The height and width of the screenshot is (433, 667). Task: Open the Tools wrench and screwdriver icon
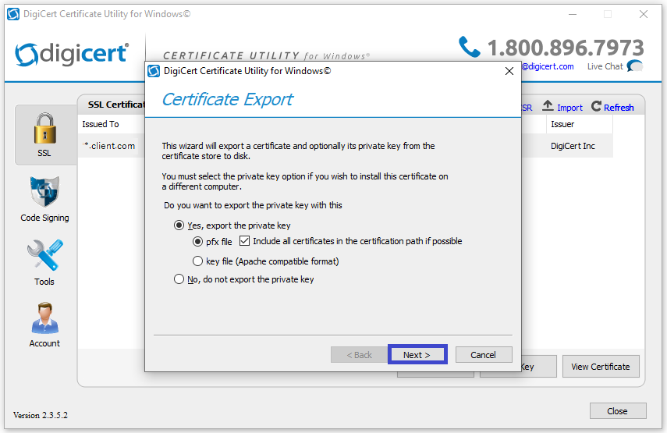pos(44,255)
